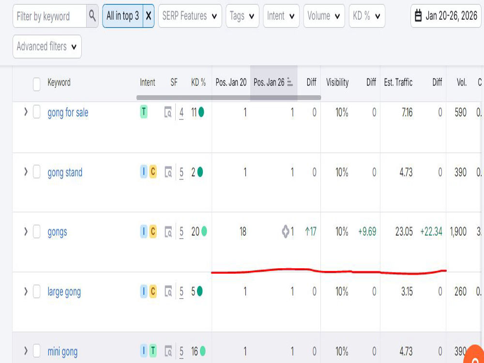Click the I intent badge for large gong

144,291
